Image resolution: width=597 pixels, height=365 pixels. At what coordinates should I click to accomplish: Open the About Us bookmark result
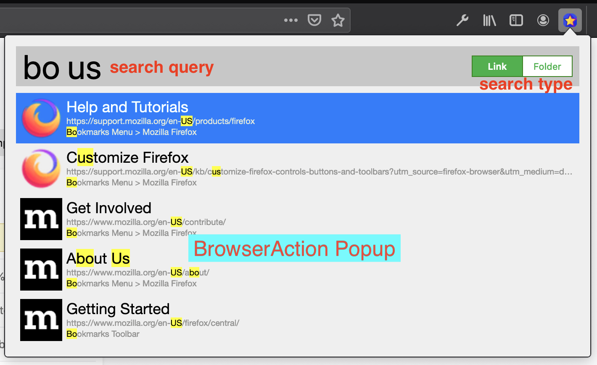[298, 270]
